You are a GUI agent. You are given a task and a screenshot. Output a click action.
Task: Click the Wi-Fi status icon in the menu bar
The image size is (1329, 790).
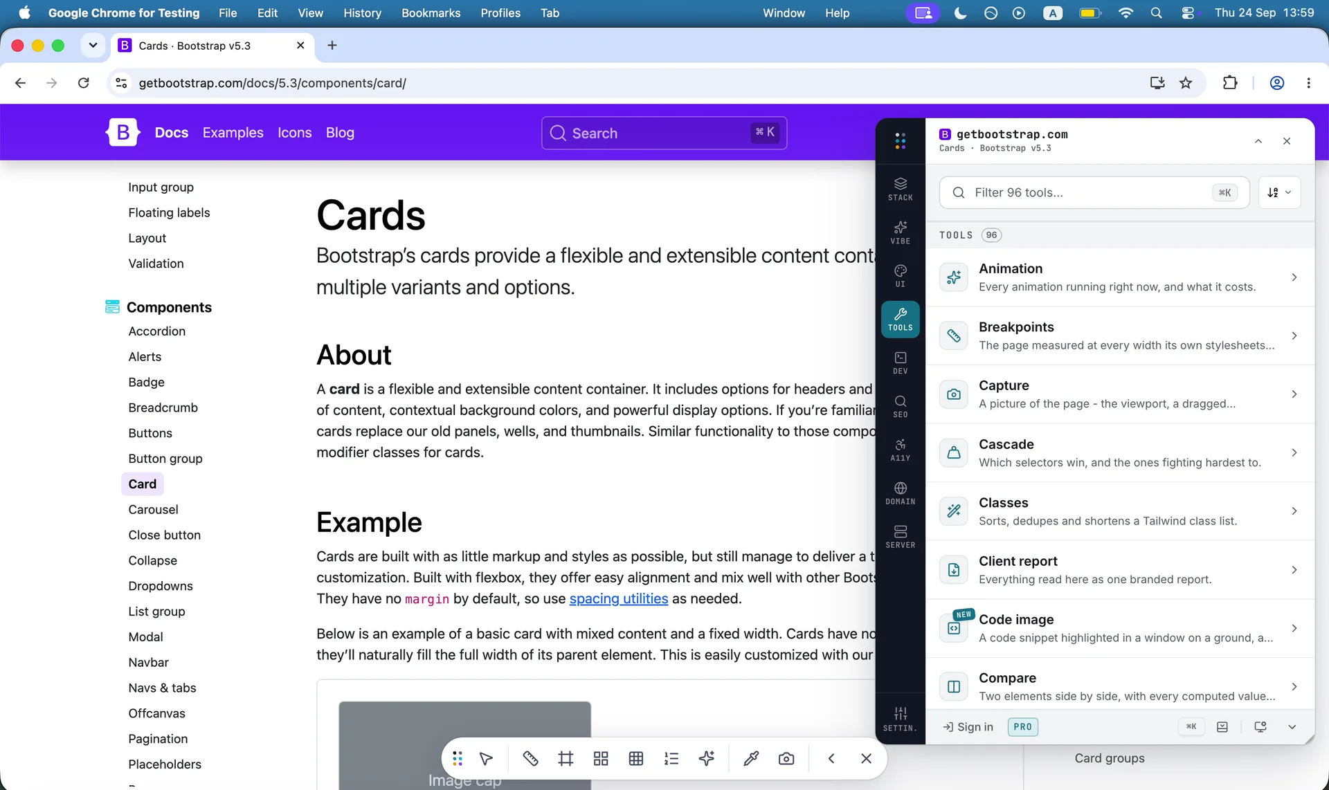click(1125, 13)
